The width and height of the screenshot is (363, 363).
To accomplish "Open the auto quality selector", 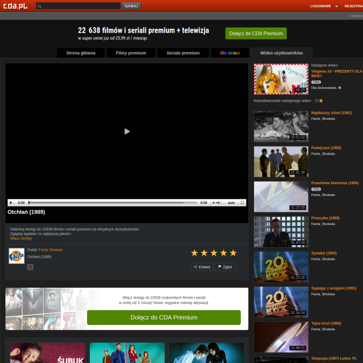I will pos(231,202).
